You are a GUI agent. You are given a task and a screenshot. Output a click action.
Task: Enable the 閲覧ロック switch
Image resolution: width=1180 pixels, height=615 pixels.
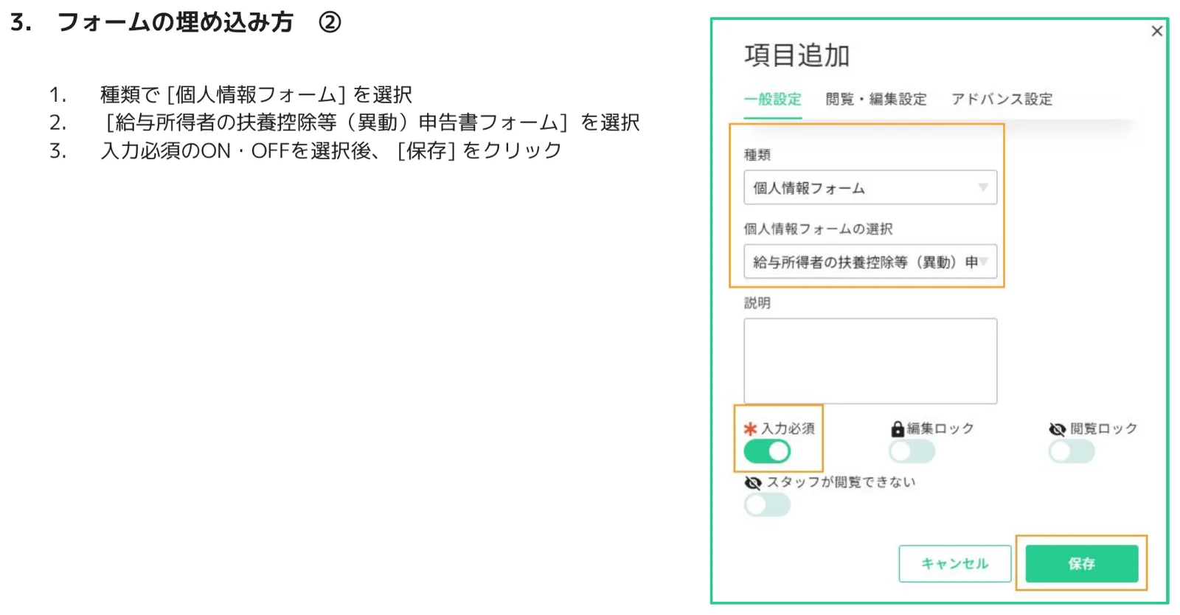click(1072, 451)
